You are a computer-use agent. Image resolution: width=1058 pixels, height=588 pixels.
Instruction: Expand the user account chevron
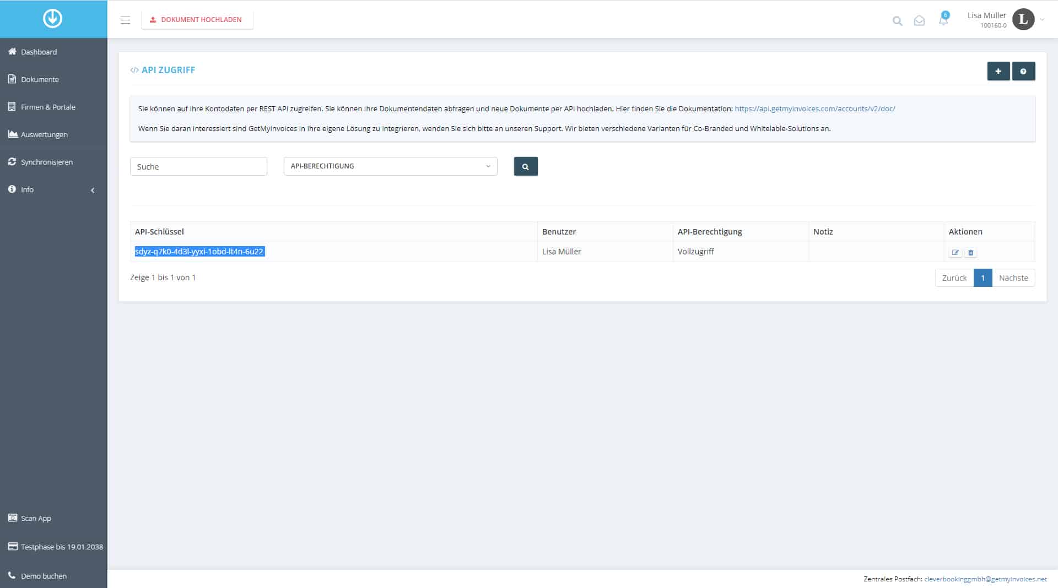1042,20
